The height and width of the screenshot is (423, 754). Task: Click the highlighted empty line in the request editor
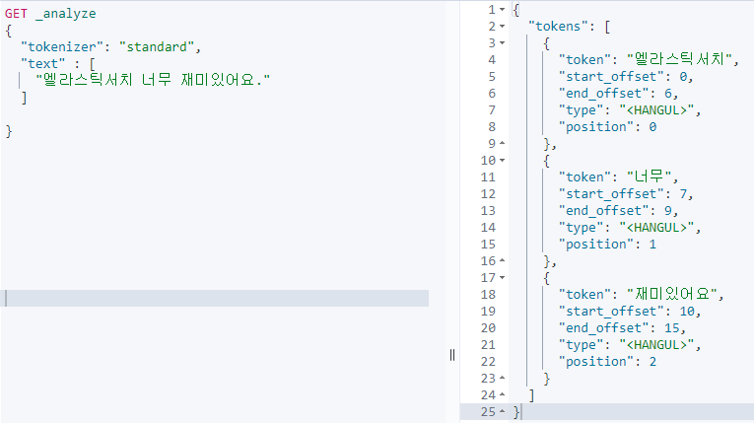(x=215, y=299)
